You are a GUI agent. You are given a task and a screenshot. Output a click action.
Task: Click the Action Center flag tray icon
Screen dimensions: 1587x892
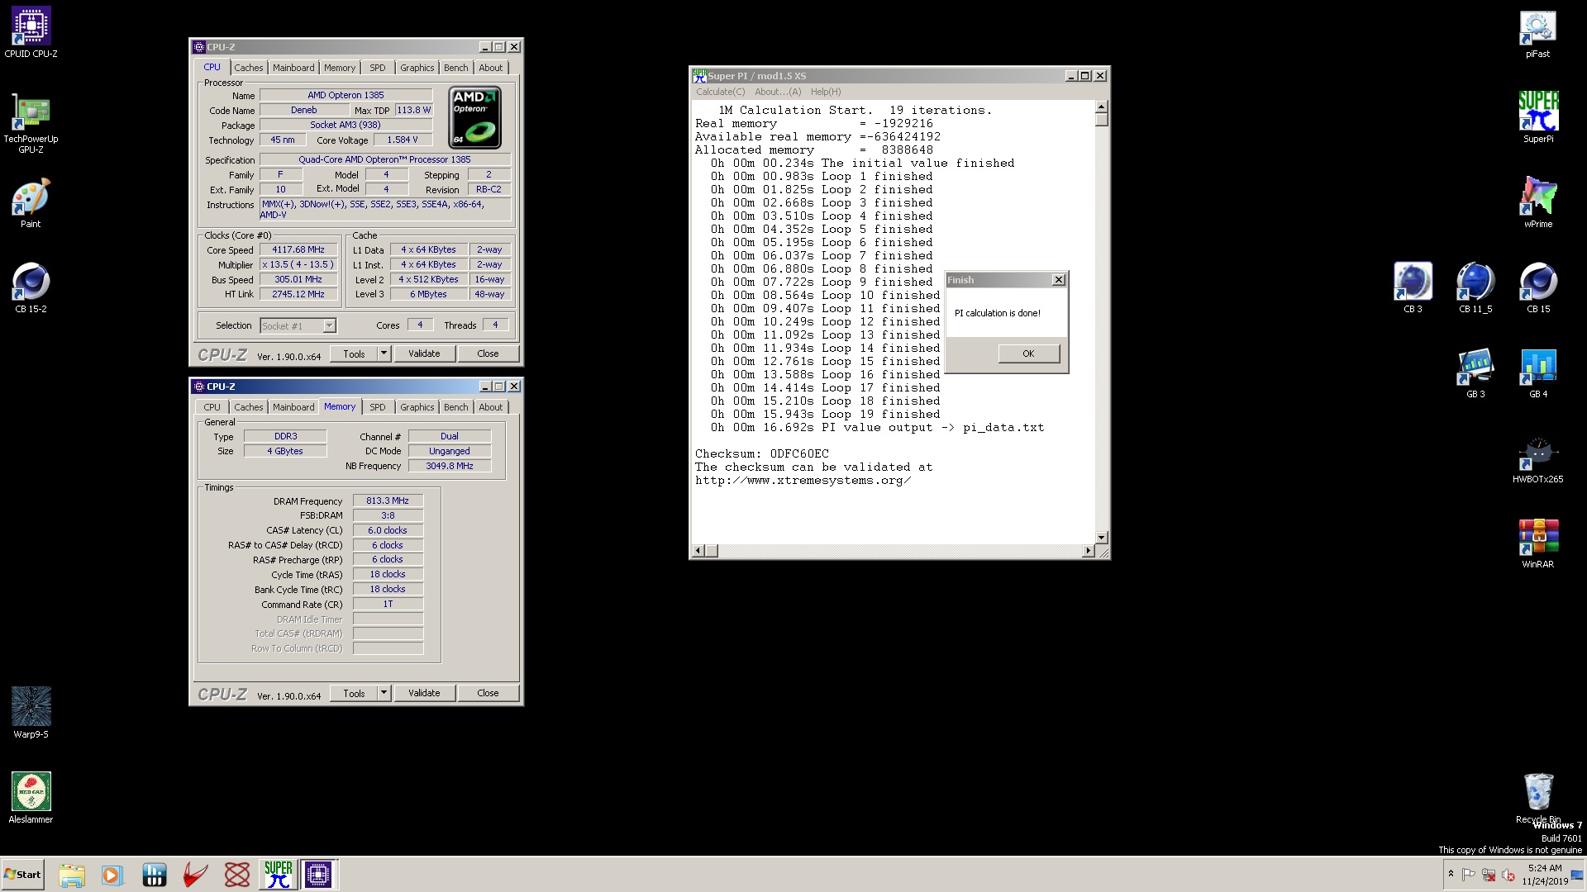click(x=1469, y=875)
